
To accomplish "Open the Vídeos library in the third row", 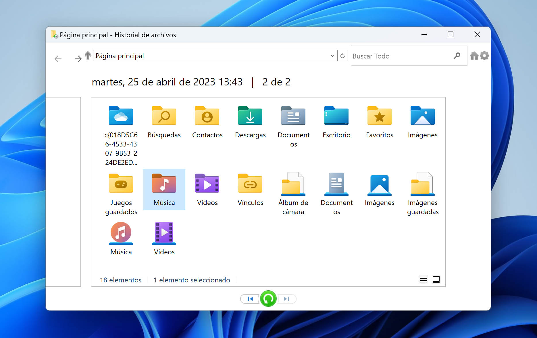I will click(x=164, y=233).
